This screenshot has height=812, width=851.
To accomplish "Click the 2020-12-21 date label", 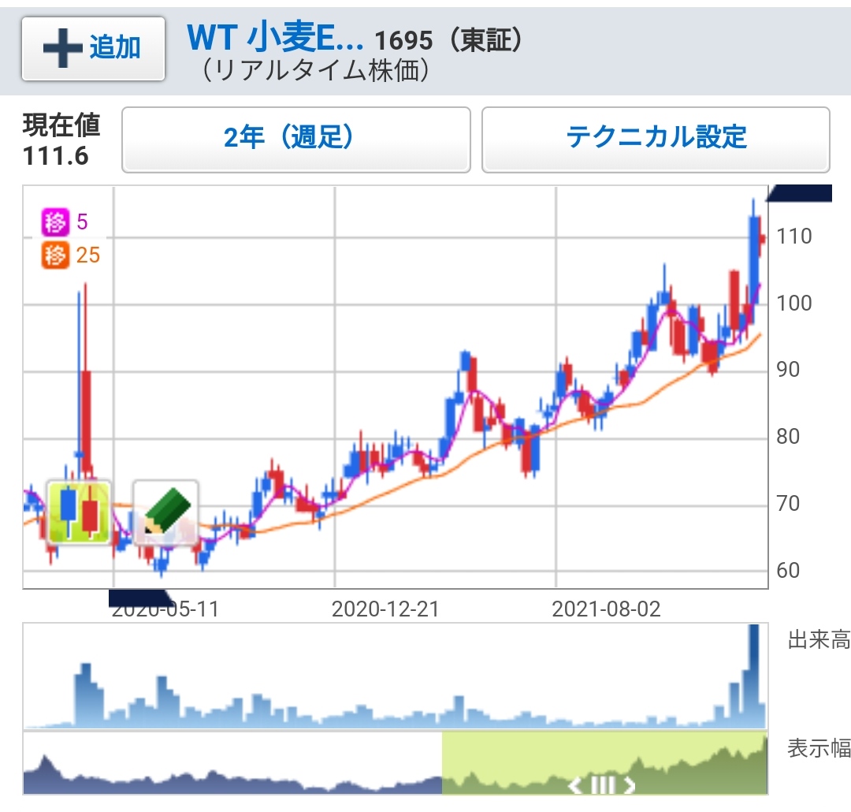I will [x=385, y=609].
